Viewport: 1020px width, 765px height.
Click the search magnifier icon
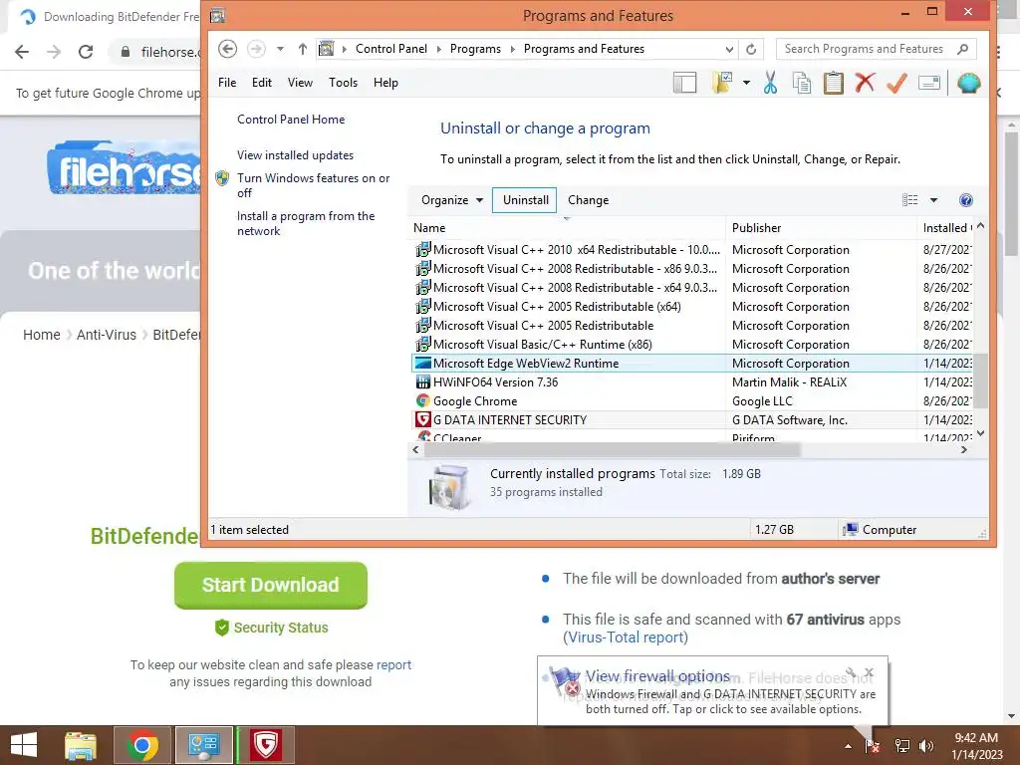[x=963, y=49]
